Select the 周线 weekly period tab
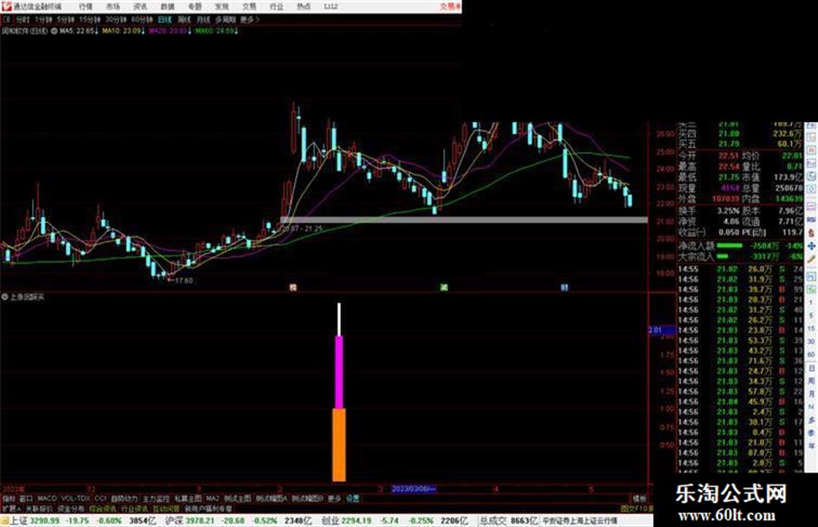The image size is (818, 527). (184, 19)
